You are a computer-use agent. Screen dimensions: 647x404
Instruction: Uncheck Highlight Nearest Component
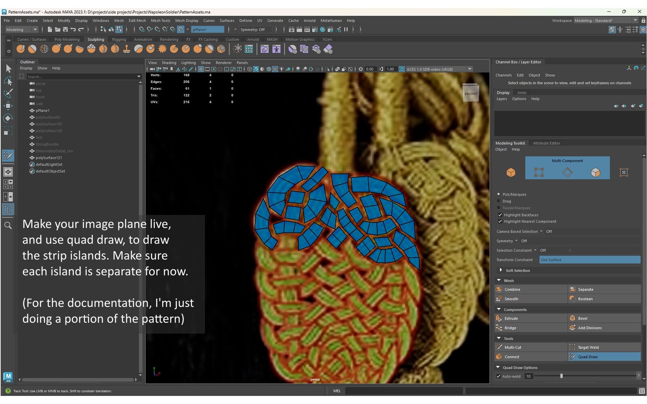500,221
